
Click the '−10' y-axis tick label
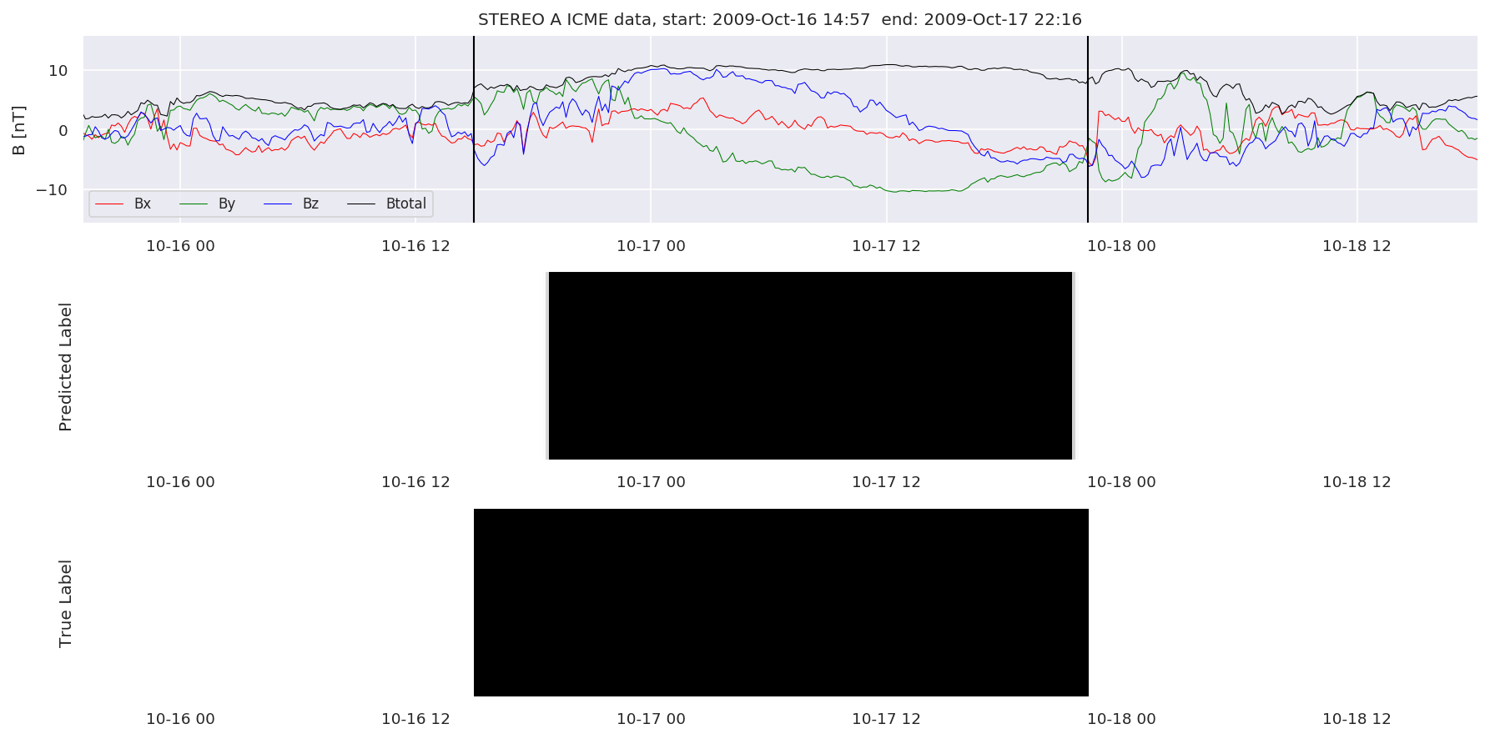pyautogui.click(x=52, y=190)
